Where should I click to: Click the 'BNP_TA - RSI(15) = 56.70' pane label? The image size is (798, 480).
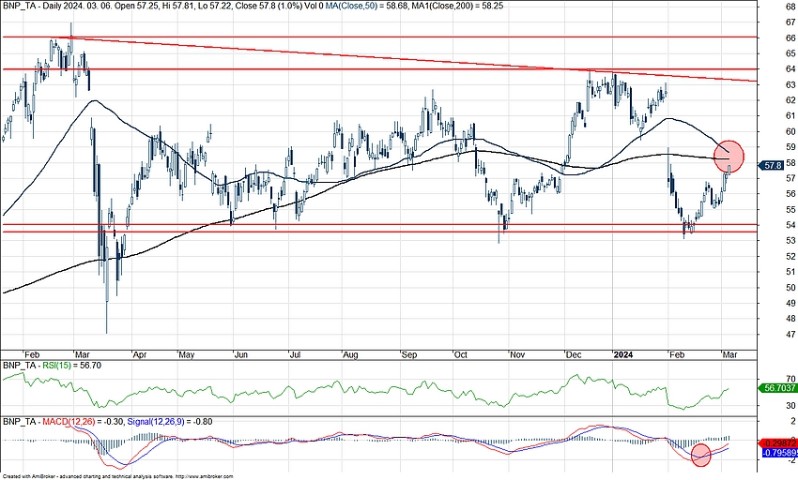tap(52, 365)
